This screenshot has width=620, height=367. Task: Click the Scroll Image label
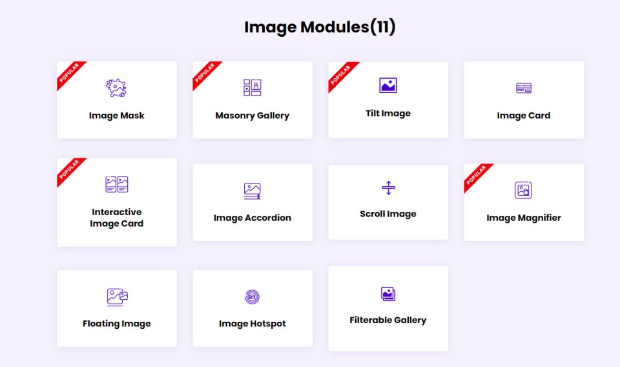tap(388, 214)
